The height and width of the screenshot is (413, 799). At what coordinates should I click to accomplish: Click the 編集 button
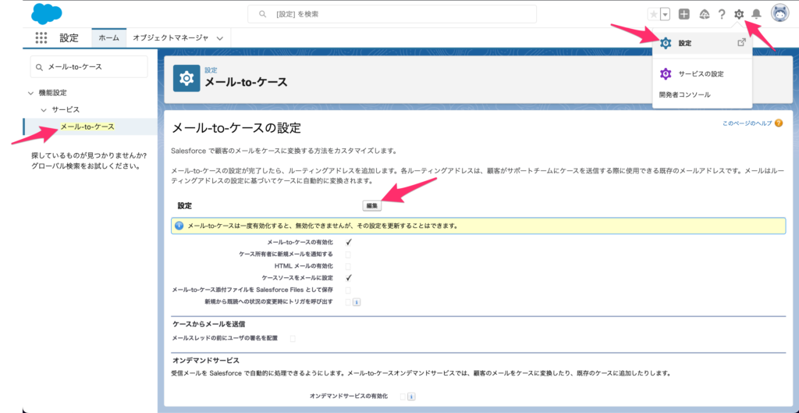tap(372, 205)
